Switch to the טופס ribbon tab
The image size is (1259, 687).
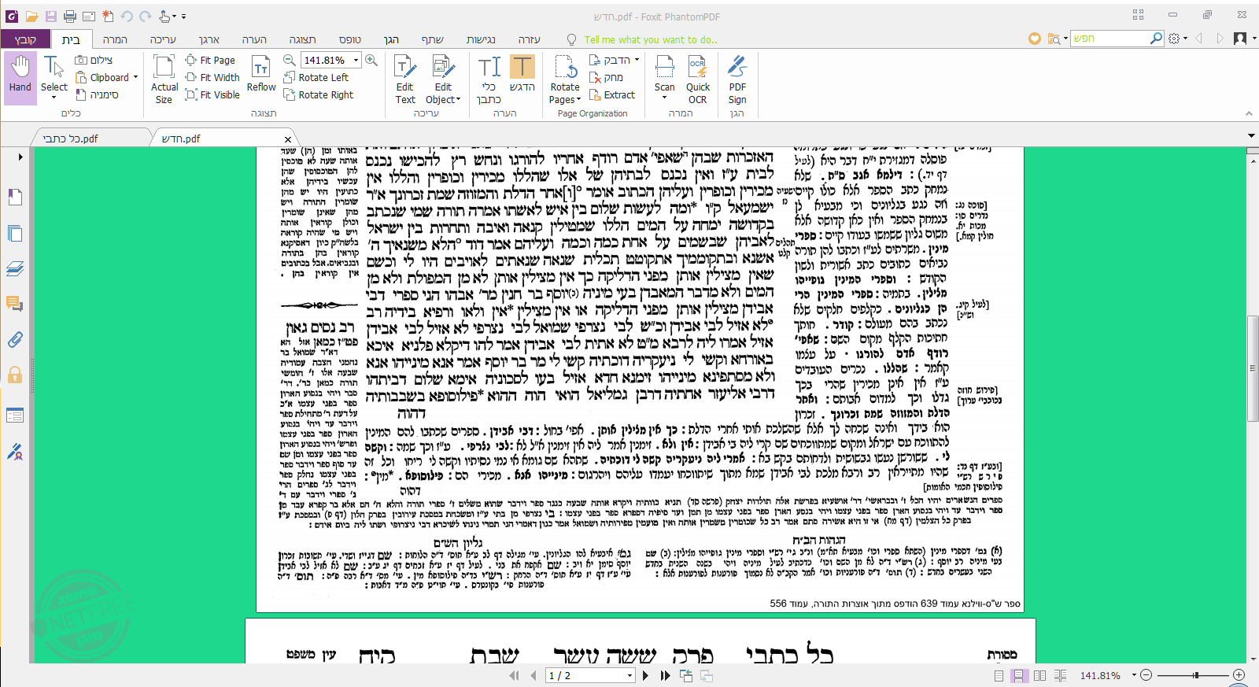tap(350, 39)
